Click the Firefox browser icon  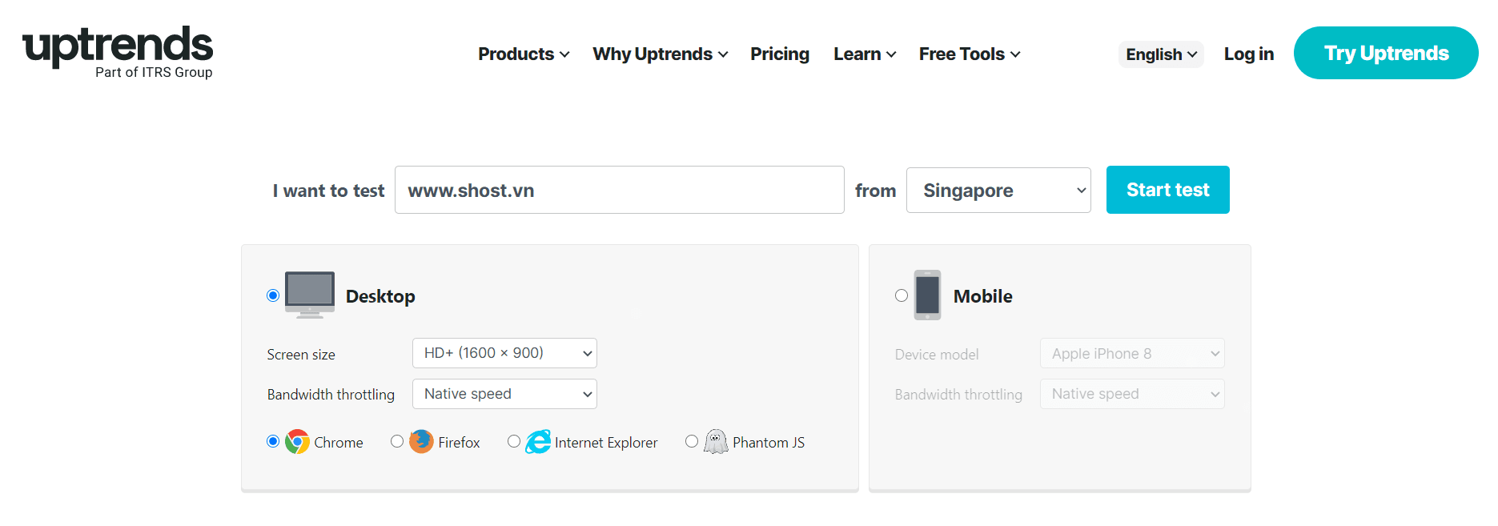point(421,442)
